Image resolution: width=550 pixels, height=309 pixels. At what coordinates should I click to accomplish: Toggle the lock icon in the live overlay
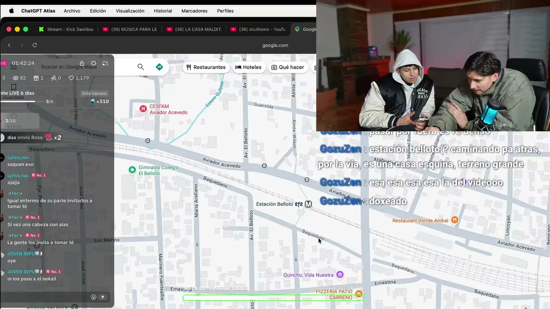click(x=82, y=64)
